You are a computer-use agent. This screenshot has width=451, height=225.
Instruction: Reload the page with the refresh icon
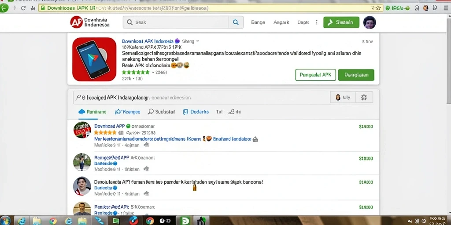23,8
